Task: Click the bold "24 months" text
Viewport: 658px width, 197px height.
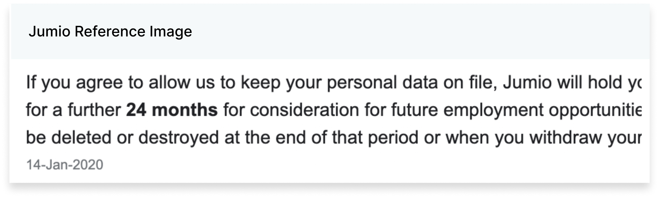Action: tap(172, 110)
